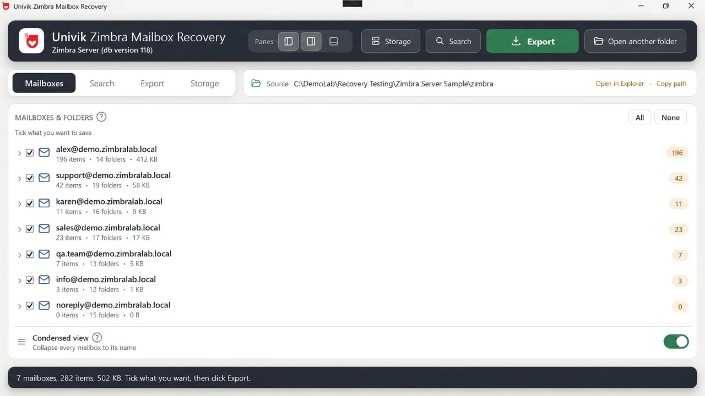Turn off the Condensed view switch
This screenshot has width=705, height=396.
point(676,342)
